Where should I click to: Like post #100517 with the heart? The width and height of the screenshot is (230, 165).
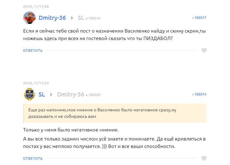click(204, 50)
